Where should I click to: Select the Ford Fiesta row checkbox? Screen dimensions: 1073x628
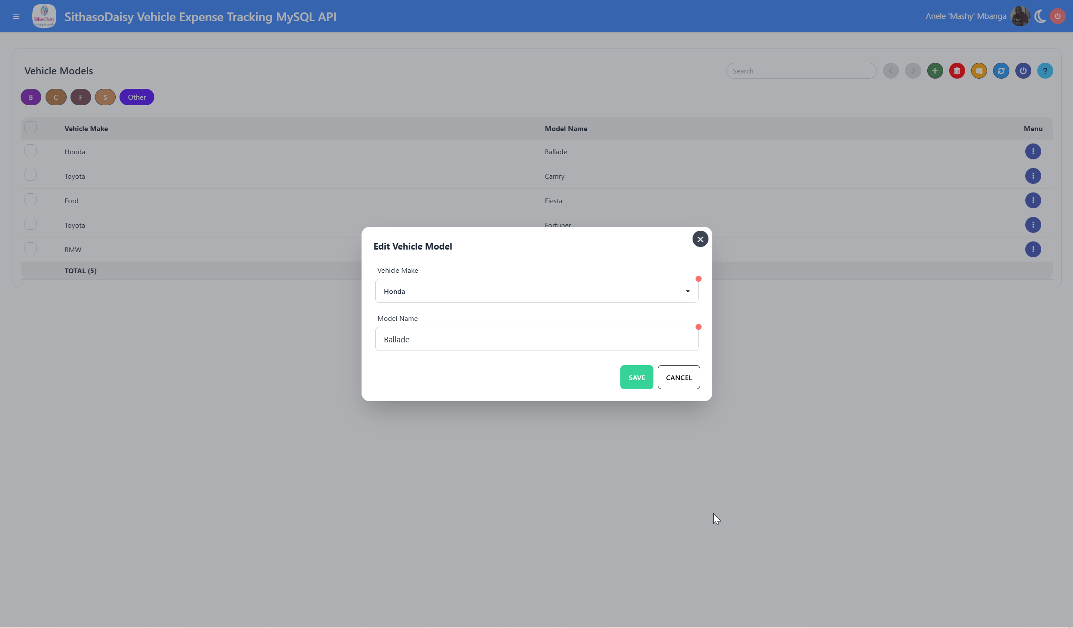coord(31,200)
